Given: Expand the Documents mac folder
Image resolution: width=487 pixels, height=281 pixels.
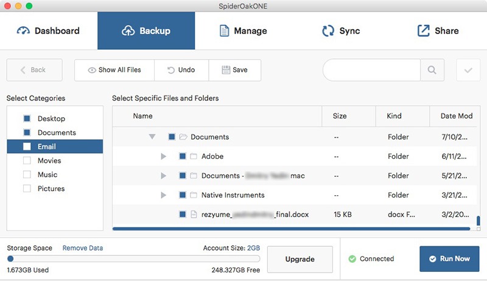Looking at the screenshot, I should point(163,176).
